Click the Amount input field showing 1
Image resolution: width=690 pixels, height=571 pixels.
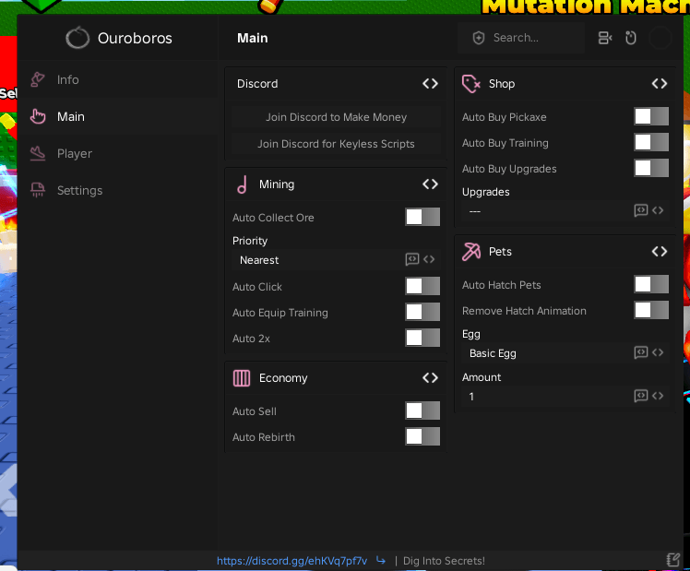tap(565, 397)
